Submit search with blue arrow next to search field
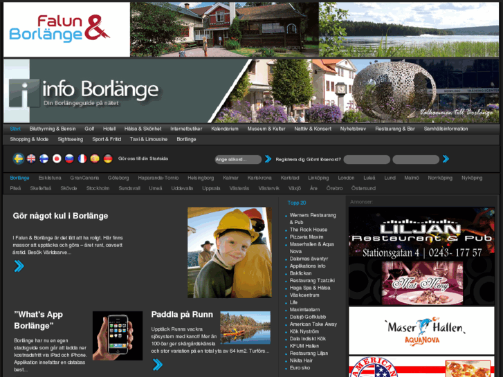Viewport: 503px width, 377px height. tap(268, 159)
